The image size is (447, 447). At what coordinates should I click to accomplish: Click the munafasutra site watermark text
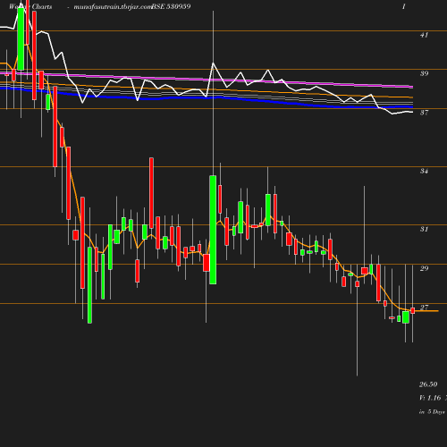click(x=113, y=6)
